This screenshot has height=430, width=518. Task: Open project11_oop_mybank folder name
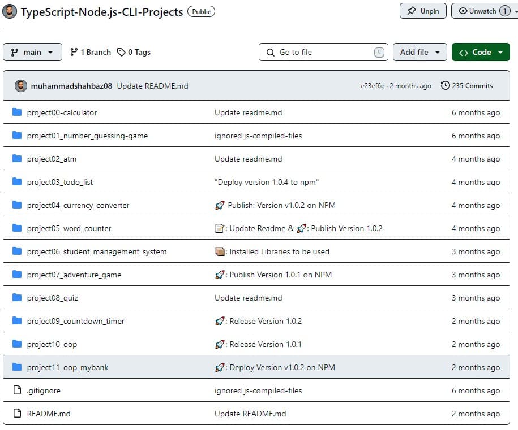(x=68, y=367)
